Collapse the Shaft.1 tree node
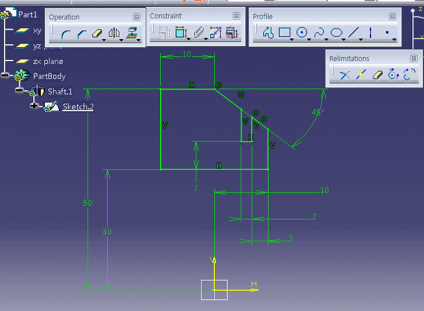This screenshot has height=311, width=424. pyautogui.click(x=19, y=90)
